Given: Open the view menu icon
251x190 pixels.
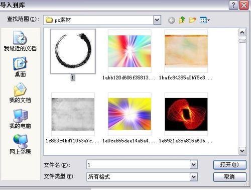Looking at the screenshot, I should [x=205, y=20].
